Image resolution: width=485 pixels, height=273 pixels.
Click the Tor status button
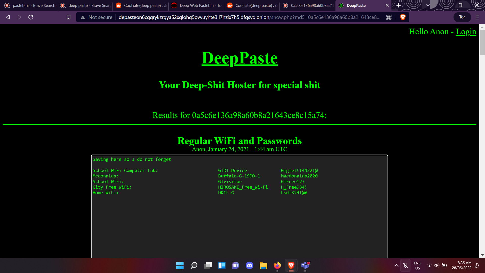(462, 17)
